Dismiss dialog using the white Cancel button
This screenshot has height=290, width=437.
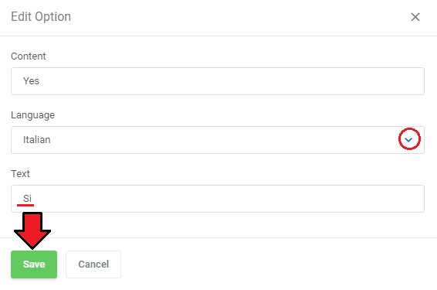click(93, 264)
